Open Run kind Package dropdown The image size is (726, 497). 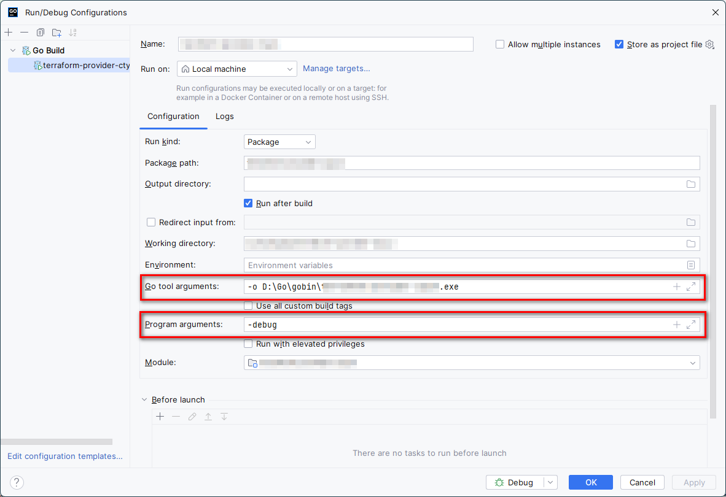(279, 142)
